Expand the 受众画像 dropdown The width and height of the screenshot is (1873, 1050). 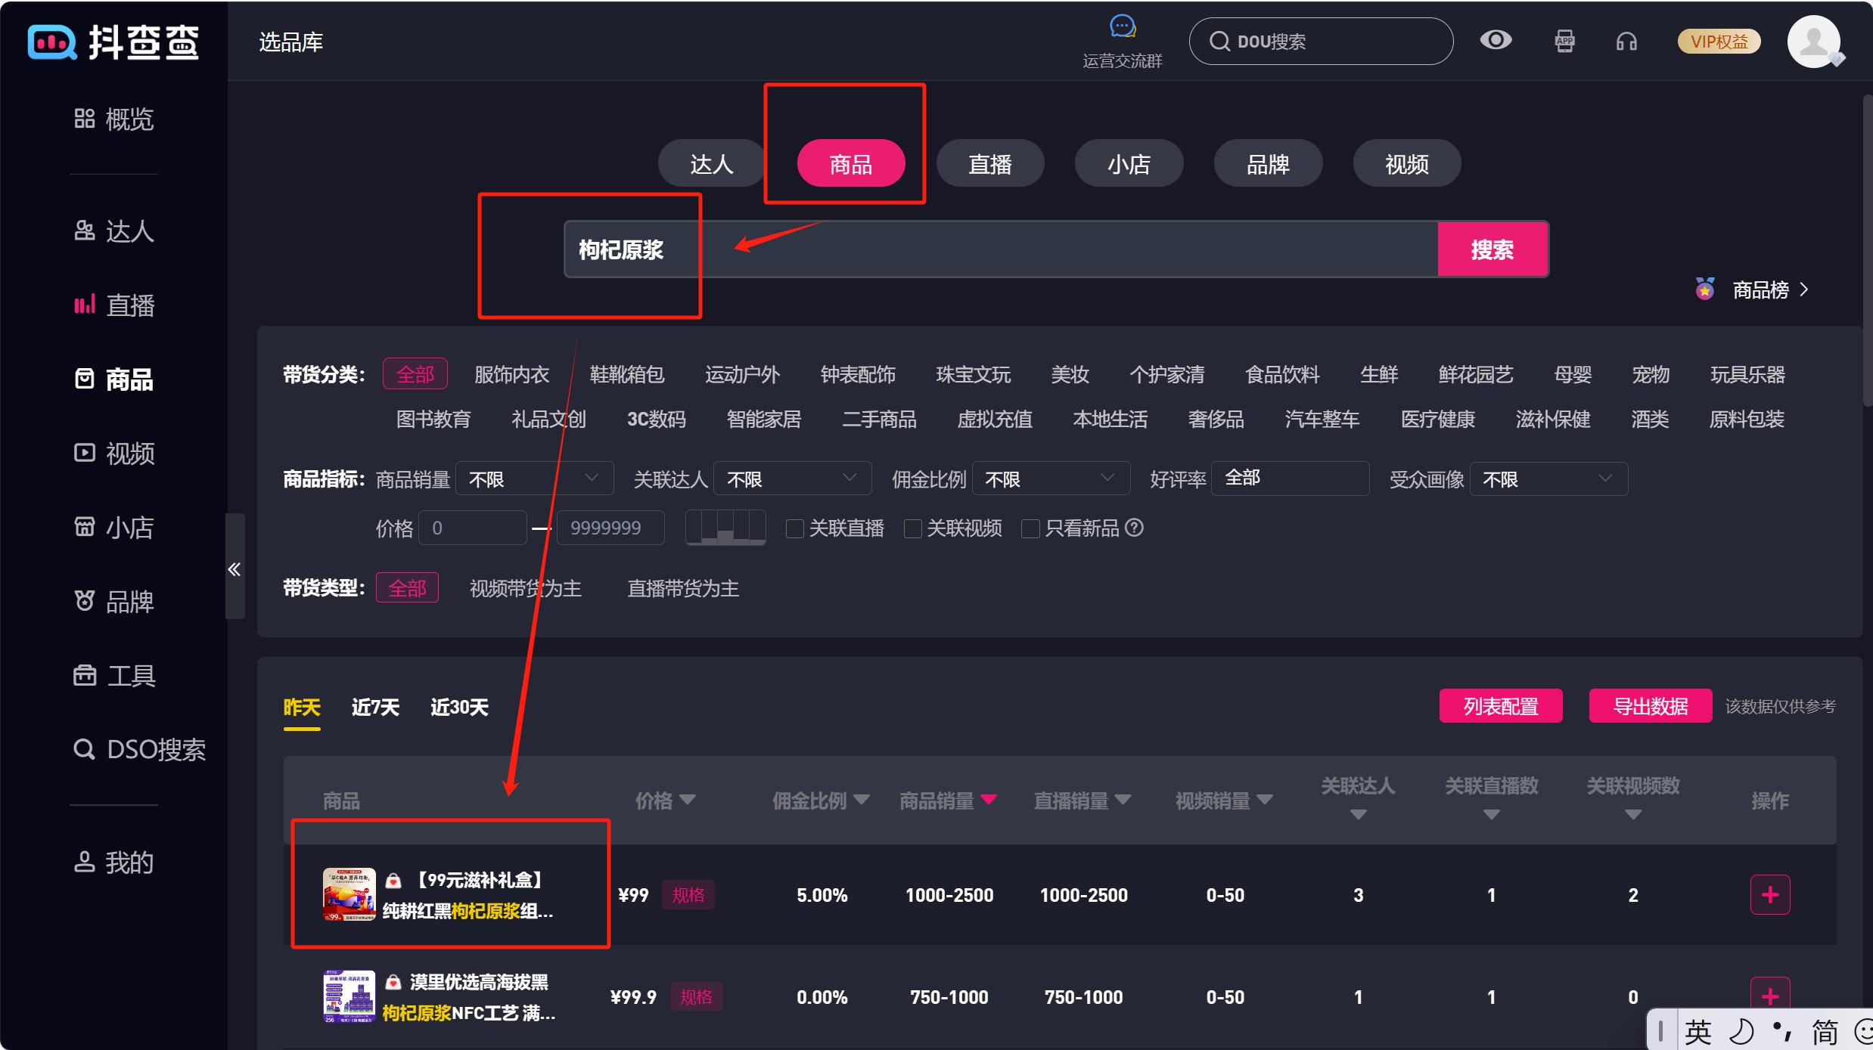tap(1548, 479)
